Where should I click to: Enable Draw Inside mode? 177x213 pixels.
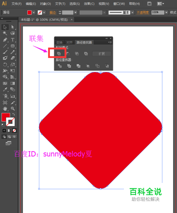tap(14, 137)
